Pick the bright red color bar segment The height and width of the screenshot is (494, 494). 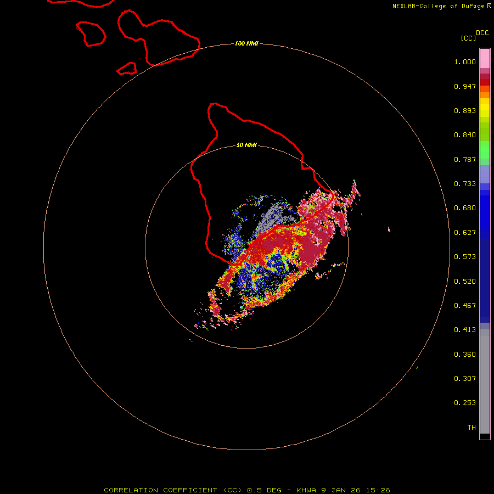pos(485,82)
